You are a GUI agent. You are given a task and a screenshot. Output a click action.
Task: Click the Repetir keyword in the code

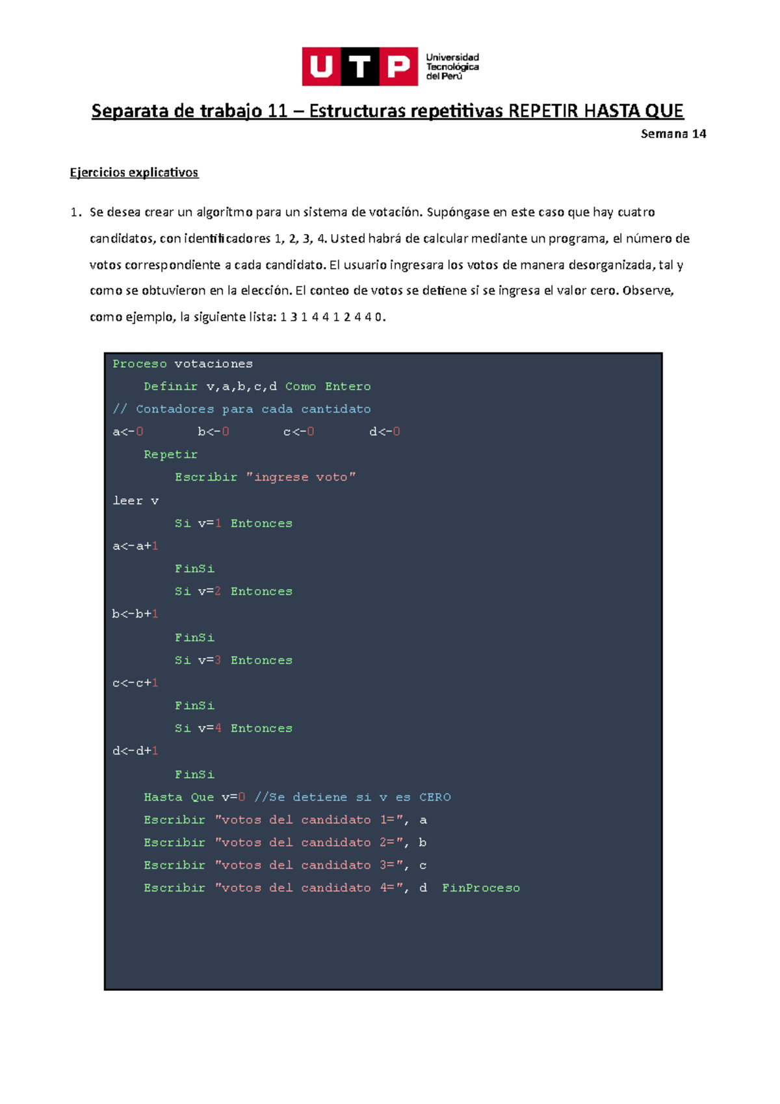(x=170, y=454)
